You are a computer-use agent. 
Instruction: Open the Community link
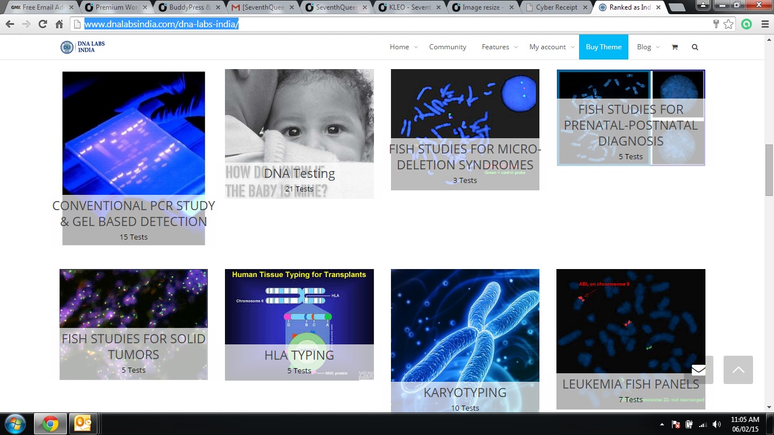(x=448, y=47)
